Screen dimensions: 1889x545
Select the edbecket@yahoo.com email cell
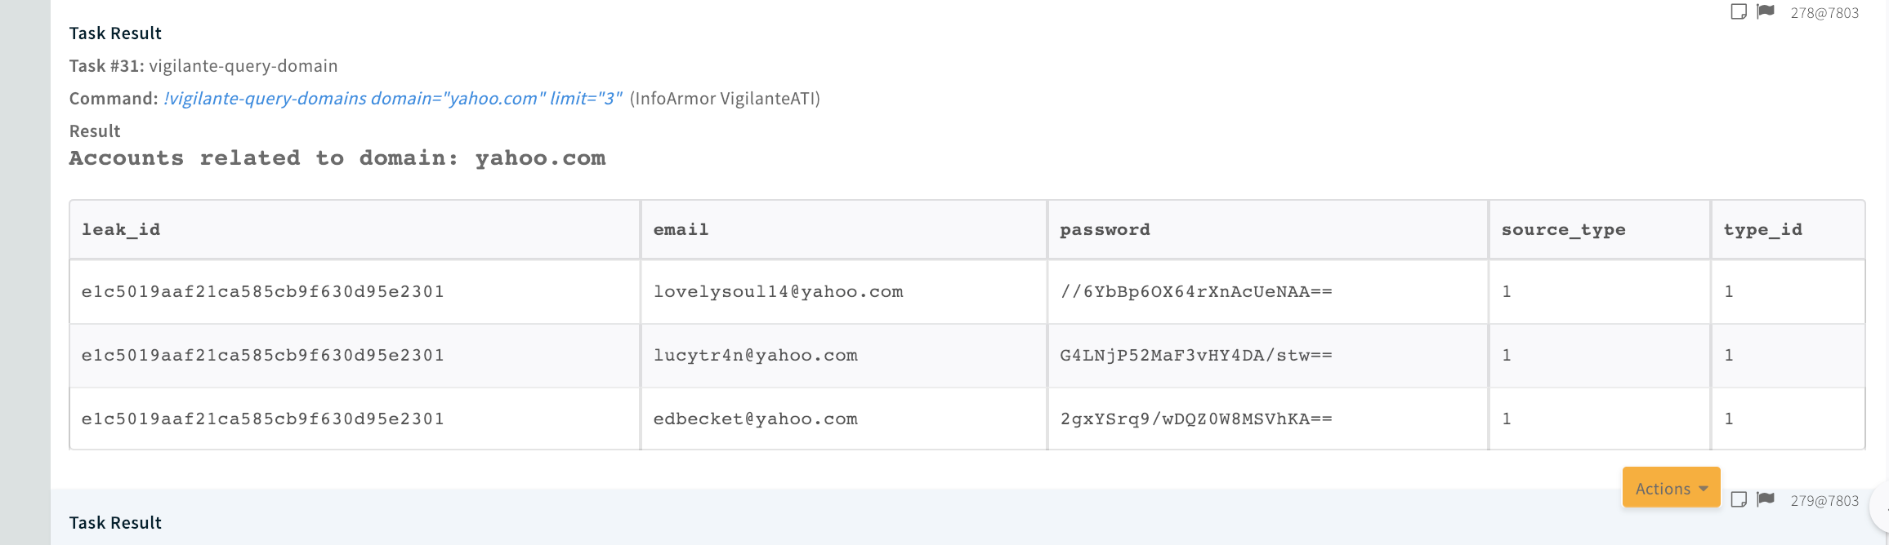tap(755, 419)
